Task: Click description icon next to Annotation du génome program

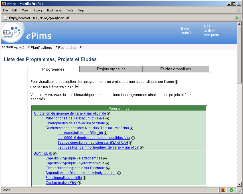Action: [x=108, y=113]
